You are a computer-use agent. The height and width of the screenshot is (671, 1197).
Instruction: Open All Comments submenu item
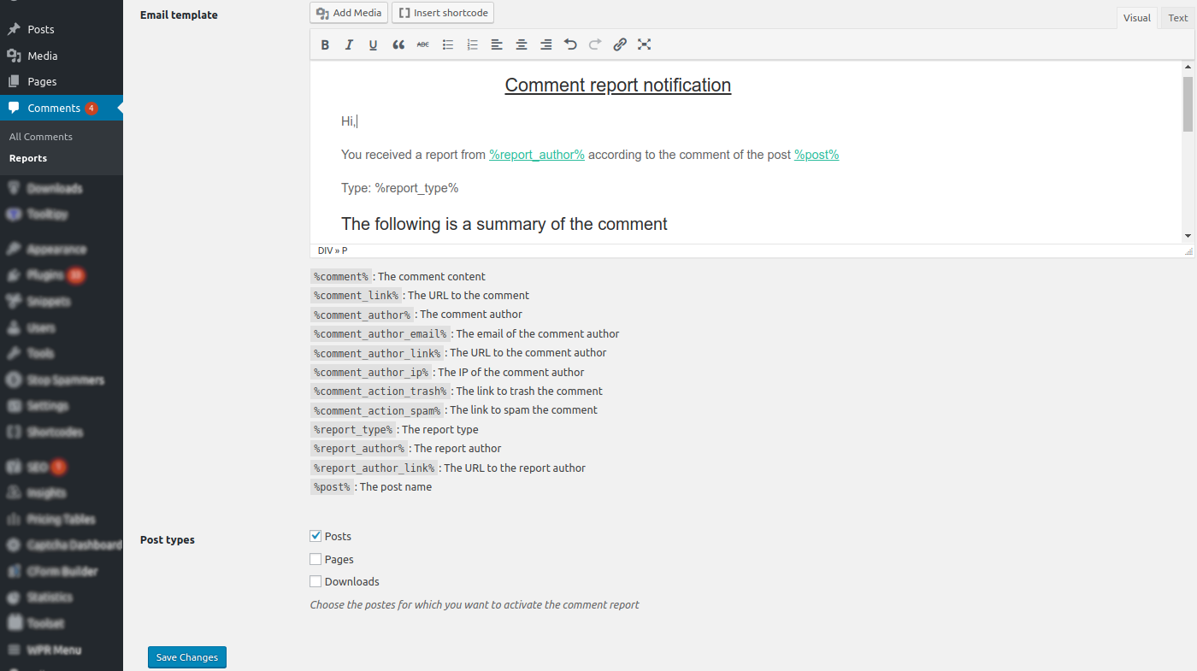41,137
